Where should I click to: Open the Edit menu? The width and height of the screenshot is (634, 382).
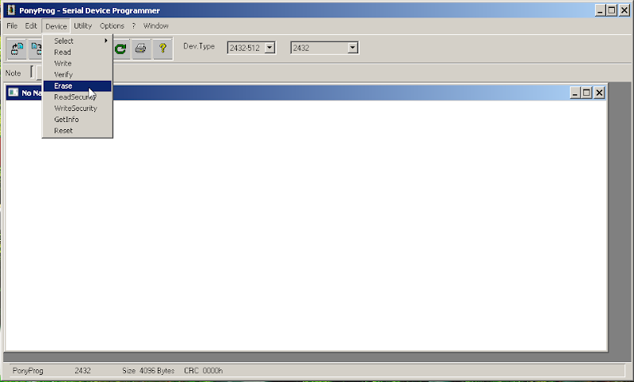(x=31, y=26)
